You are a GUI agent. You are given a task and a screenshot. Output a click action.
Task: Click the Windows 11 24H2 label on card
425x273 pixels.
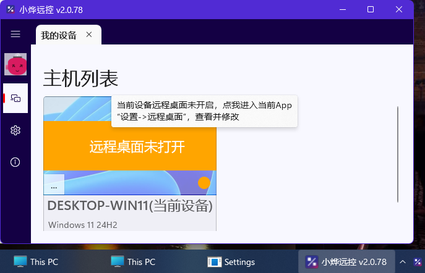tap(82, 224)
